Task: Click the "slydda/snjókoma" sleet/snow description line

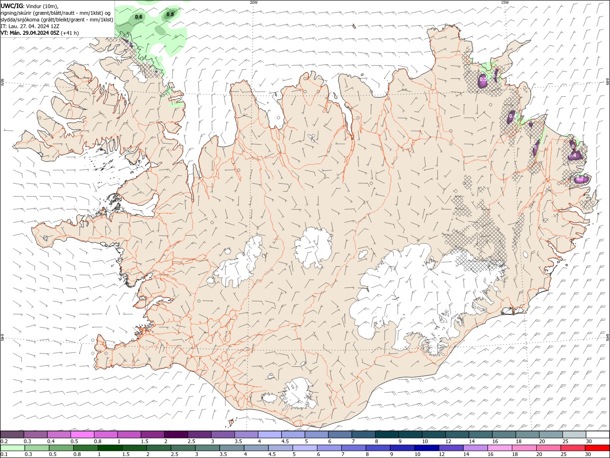Action: point(57,20)
